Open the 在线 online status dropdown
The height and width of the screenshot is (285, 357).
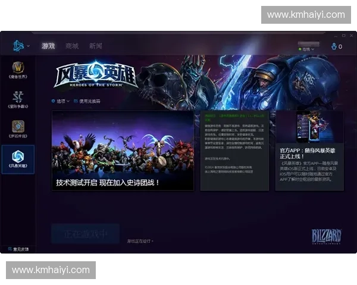(x=308, y=49)
